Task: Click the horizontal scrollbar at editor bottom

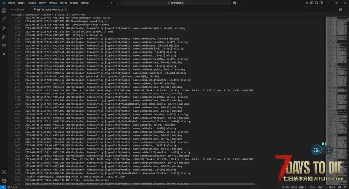Action: (140, 184)
